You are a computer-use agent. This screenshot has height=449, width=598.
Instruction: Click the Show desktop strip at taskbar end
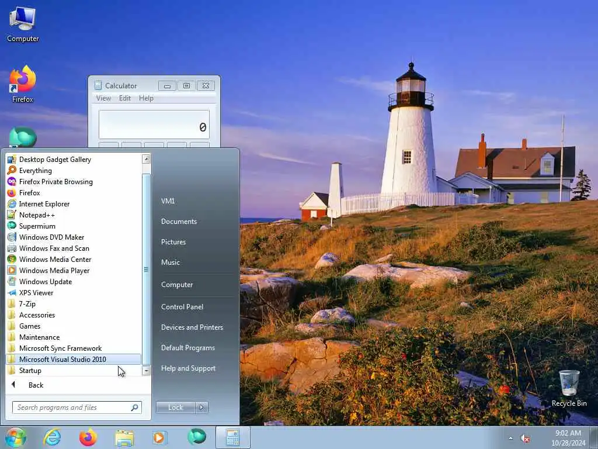594,437
